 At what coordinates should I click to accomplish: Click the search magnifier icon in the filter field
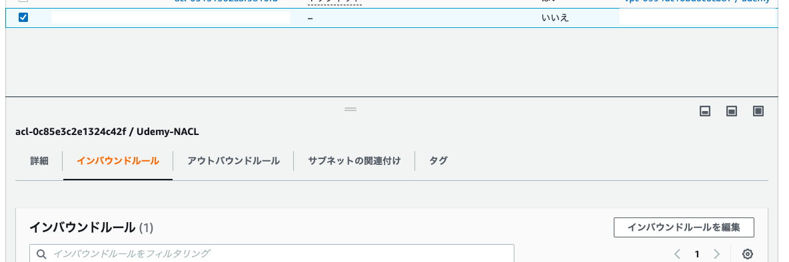point(42,254)
